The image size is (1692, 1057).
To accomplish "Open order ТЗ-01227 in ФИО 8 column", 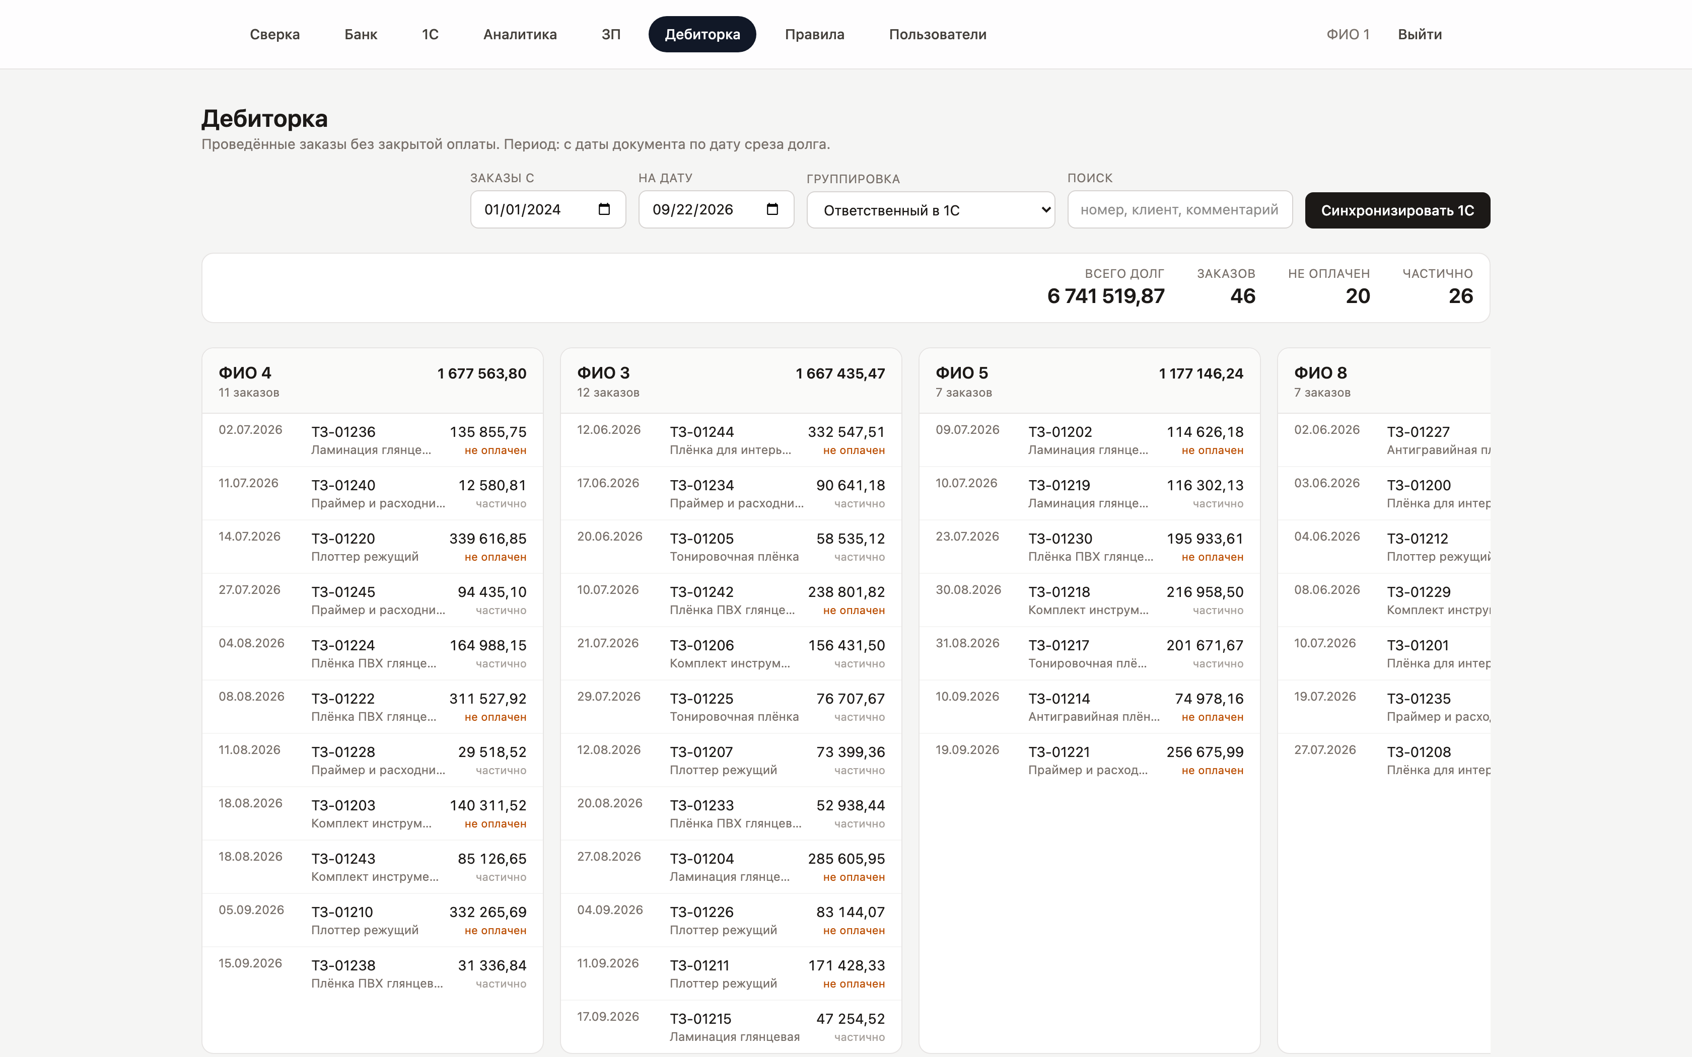I will [x=1384, y=440].
